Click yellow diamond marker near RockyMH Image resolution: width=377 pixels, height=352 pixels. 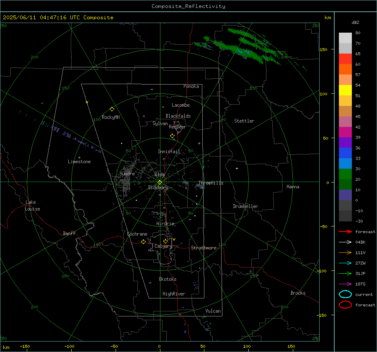pos(112,109)
